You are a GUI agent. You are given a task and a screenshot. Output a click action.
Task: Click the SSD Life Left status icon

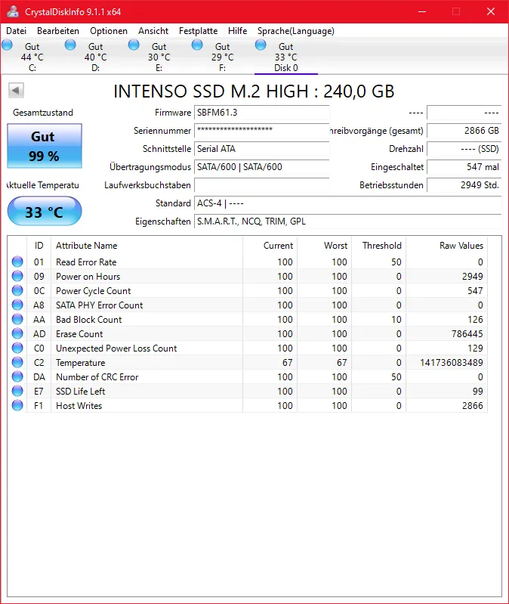(x=17, y=392)
